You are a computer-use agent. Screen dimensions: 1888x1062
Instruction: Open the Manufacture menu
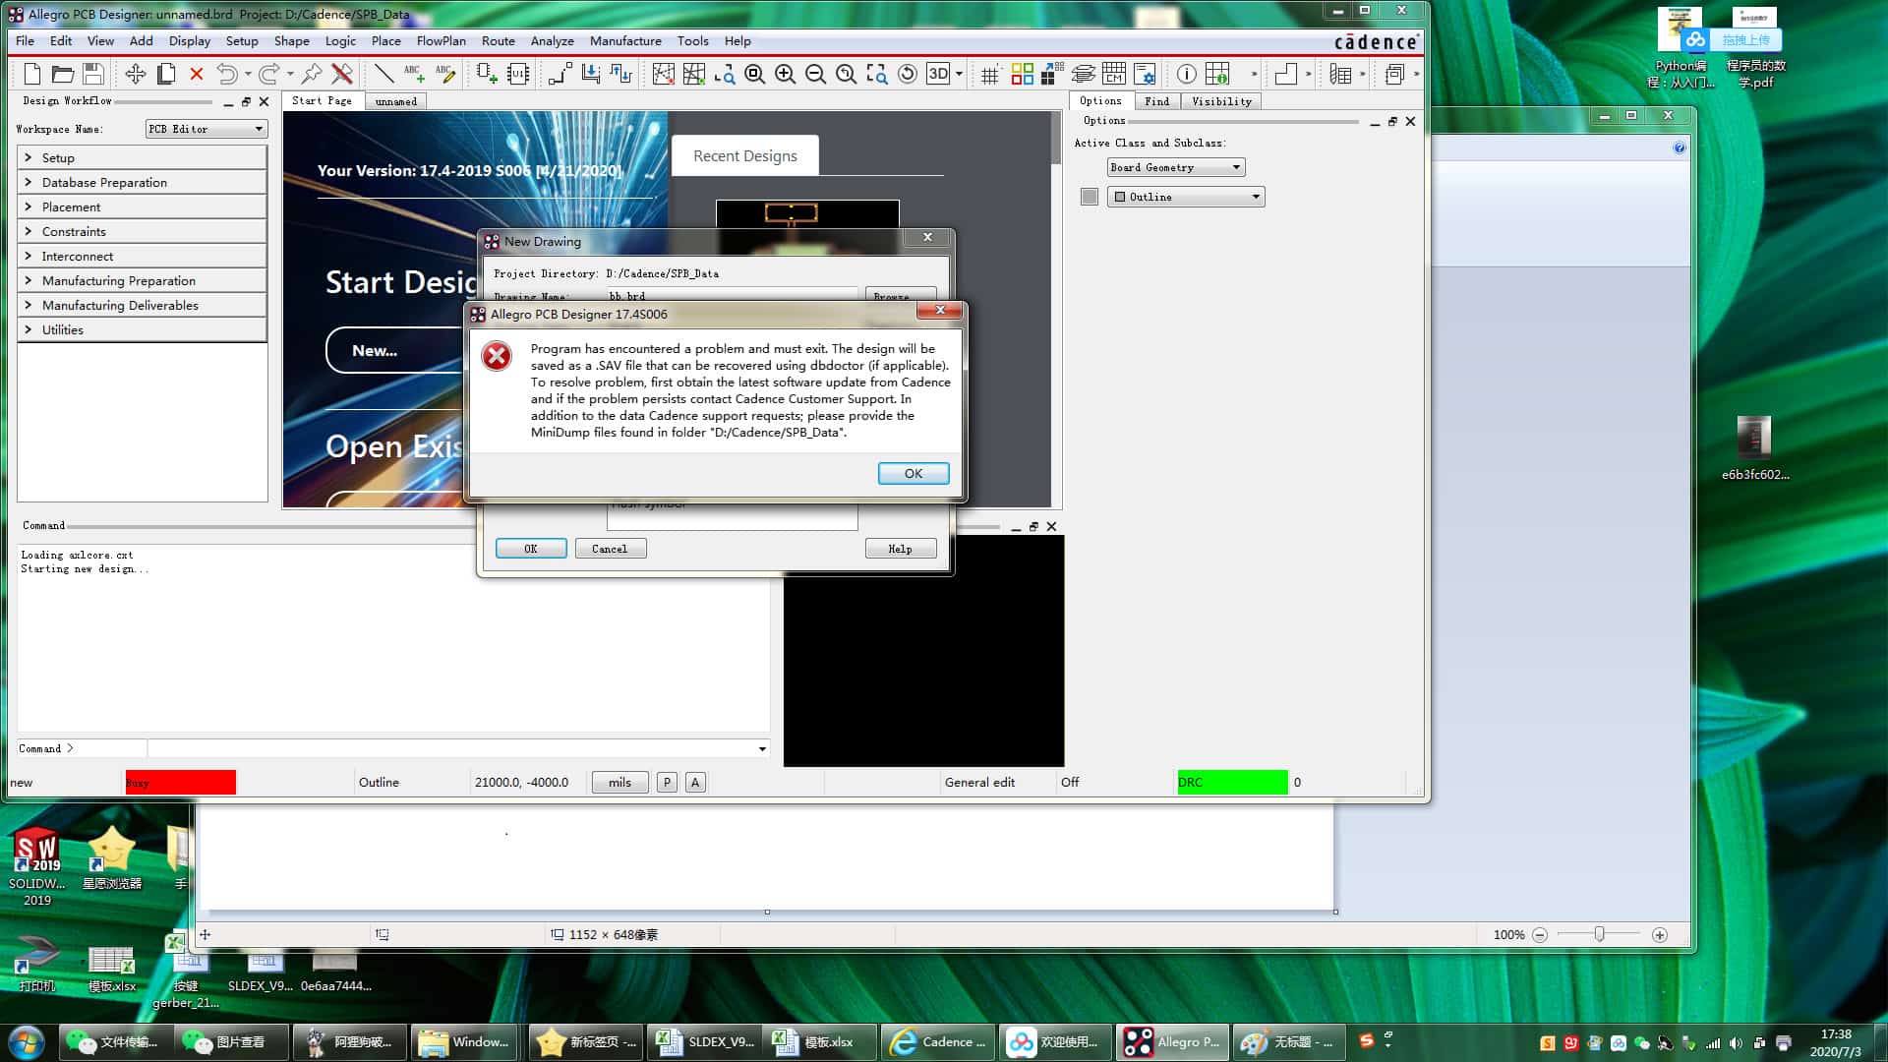625,40
